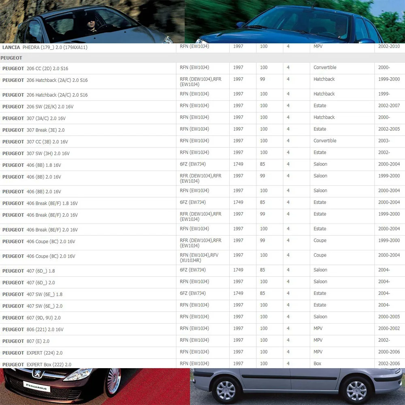Select PEUGEOT 307 SW (3H) 2.0 16V
Image resolution: width=405 pixels, height=405 pixels.
click(x=36, y=153)
